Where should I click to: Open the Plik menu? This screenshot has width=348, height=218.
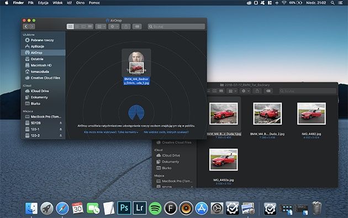tap(30, 3)
